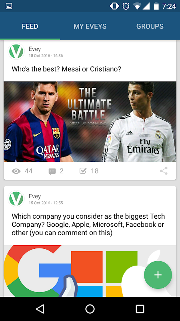
Task: Open the 'Who's the best?' question text
Action: [66, 69]
